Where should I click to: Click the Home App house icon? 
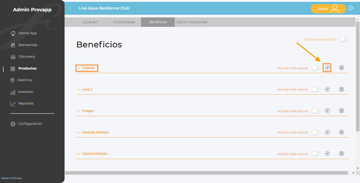pos(13,33)
